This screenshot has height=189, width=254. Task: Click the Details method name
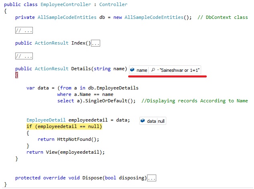click(x=81, y=69)
